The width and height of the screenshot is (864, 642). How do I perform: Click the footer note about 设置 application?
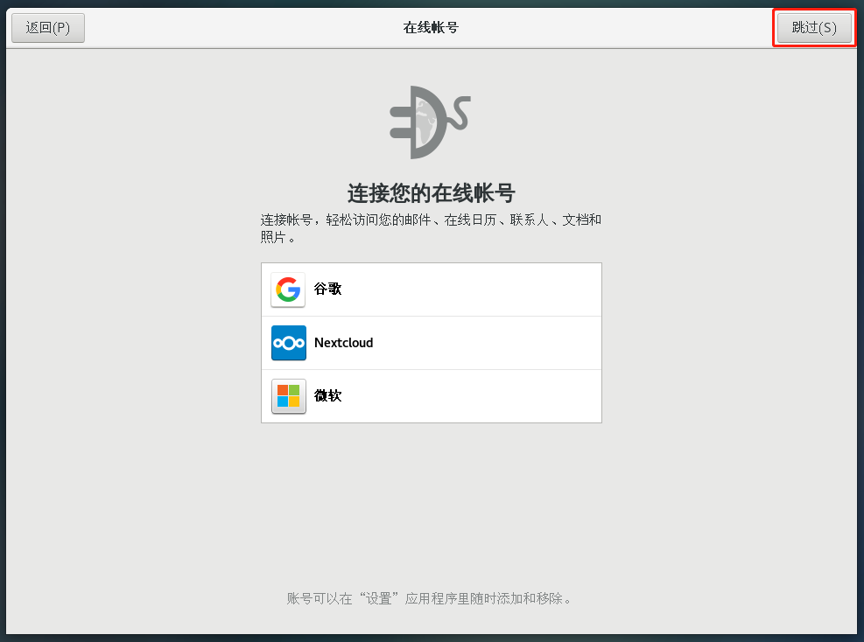(x=431, y=599)
